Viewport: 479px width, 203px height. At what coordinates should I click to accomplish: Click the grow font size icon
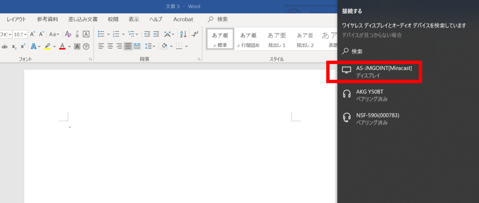(x=33, y=34)
